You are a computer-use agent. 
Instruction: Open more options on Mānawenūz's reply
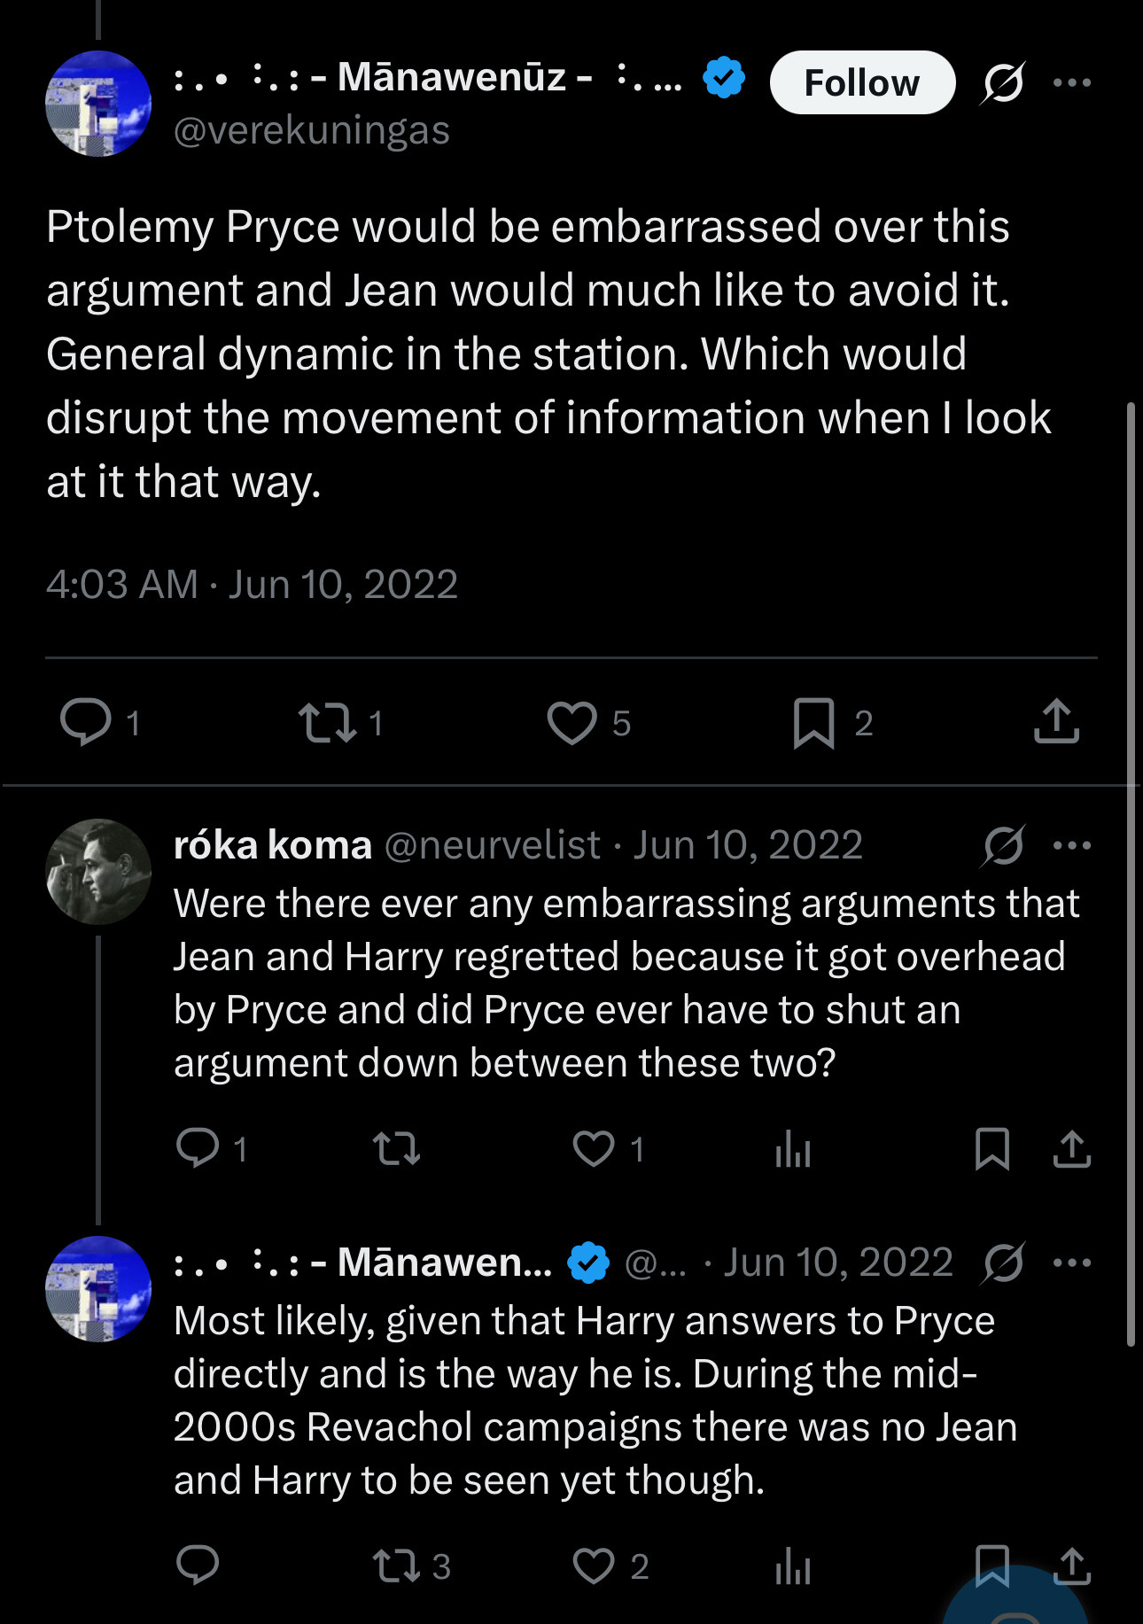tap(1072, 1263)
